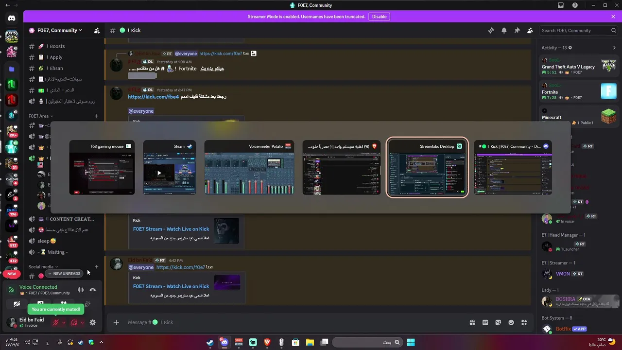Open BOSHRA member profile
The width and height of the screenshot is (622, 350).
(x=579, y=301)
